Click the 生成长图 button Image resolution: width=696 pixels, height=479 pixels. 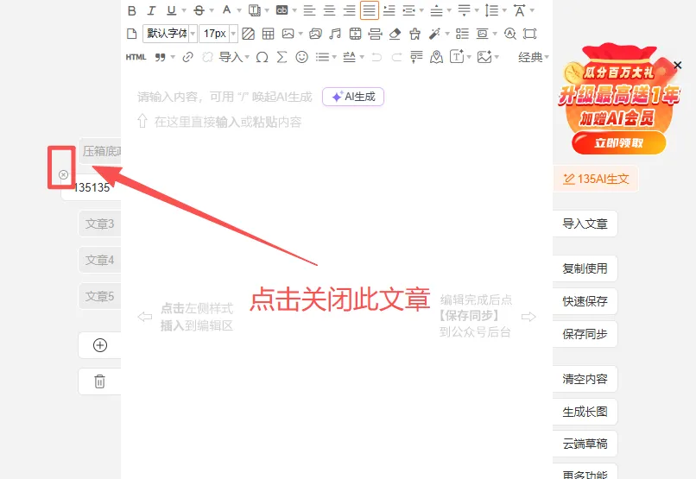585,412
